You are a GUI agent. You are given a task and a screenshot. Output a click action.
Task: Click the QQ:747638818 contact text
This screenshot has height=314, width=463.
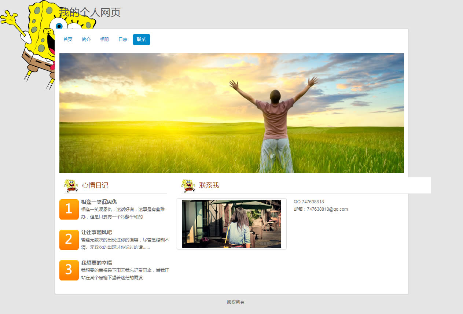pyautogui.click(x=309, y=202)
